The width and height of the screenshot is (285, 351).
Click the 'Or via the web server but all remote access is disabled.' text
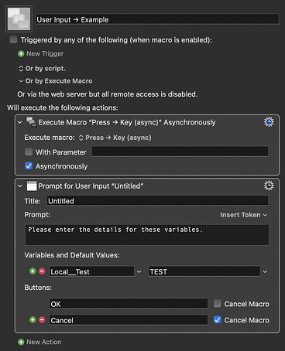(108, 94)
